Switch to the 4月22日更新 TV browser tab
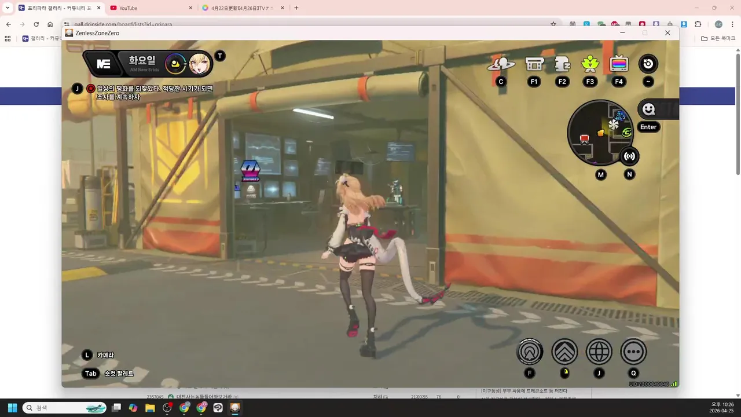This screenshot has height=417, width=741. click(x=242, y=8)
